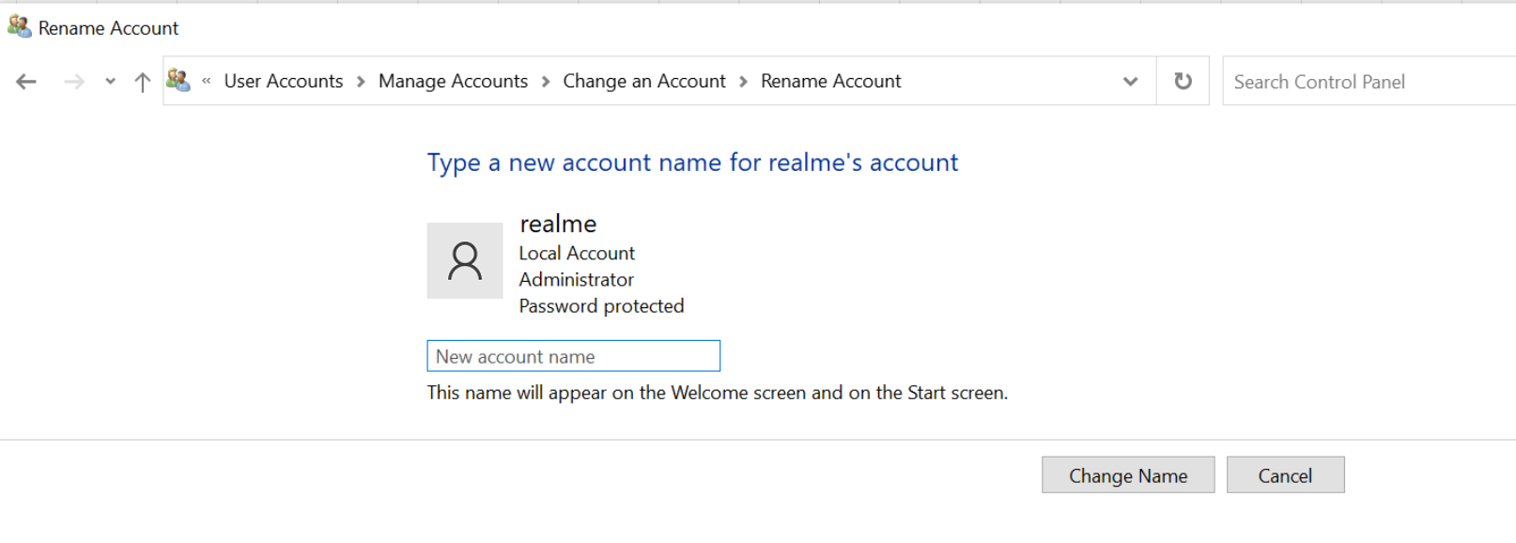Click the realme account avatar picture
This screenshot has height=543, width=1516.
[x=465, y=261]
